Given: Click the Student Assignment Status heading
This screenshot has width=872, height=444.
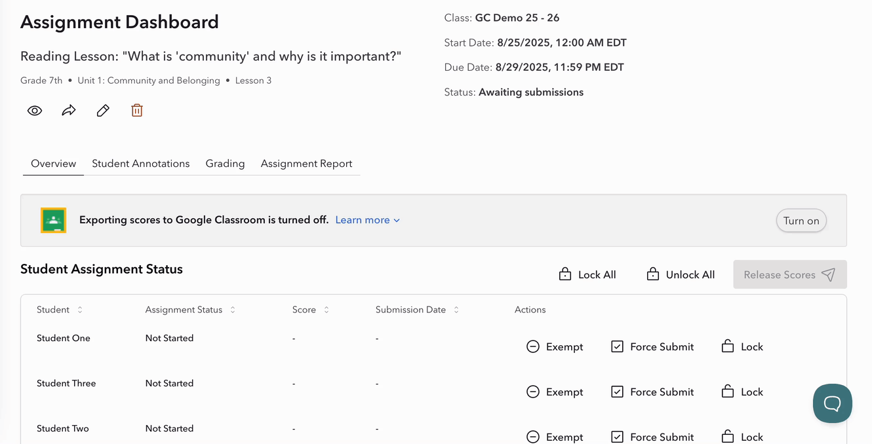Looking at the screenshot, I should [x=102, y=269].
